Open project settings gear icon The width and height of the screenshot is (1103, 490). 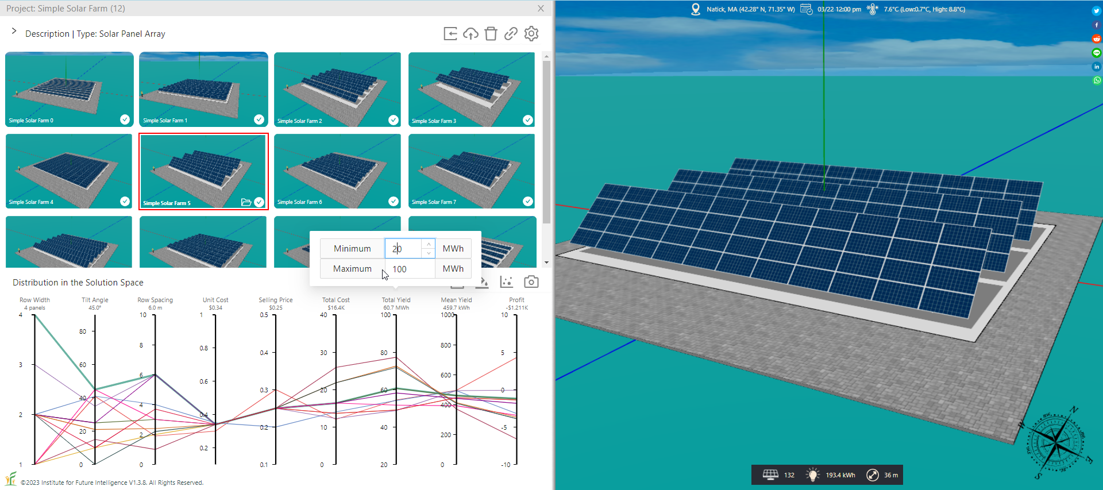531,34
